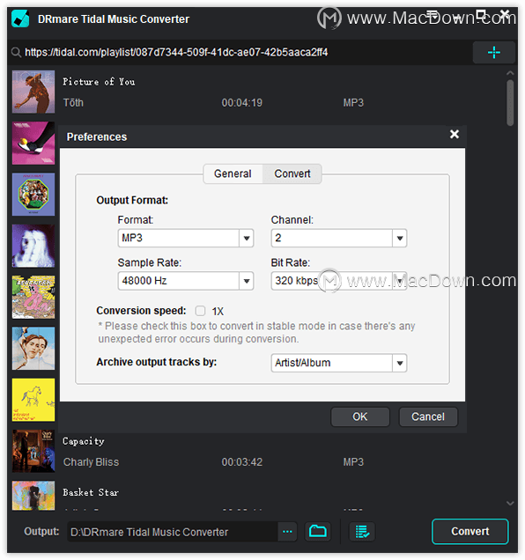The height and width of the screenshot is (560, 525).
Task: Confirm preferences with OK button
Action: point(360,416)
